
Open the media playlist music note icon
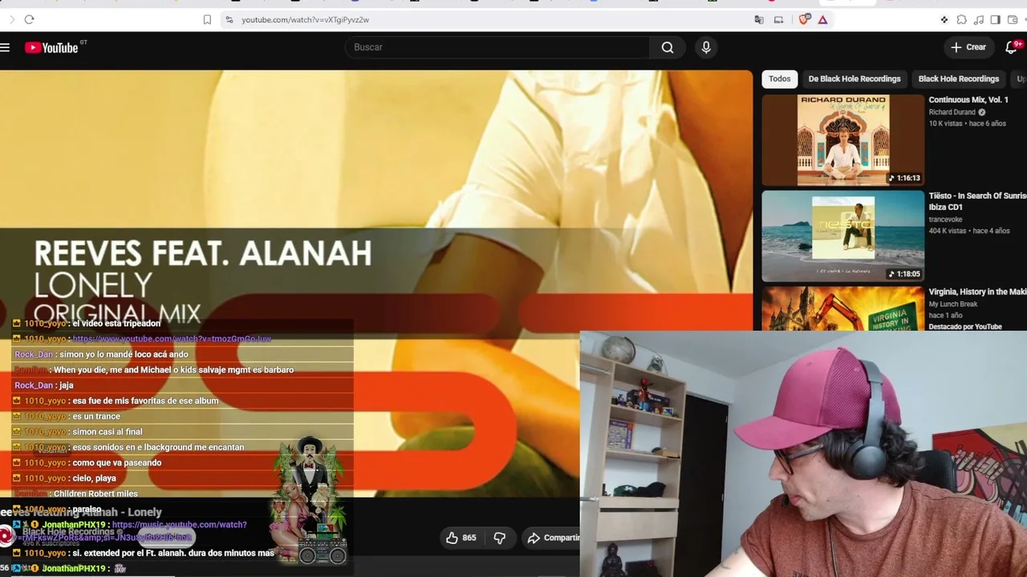pos(978,19)
